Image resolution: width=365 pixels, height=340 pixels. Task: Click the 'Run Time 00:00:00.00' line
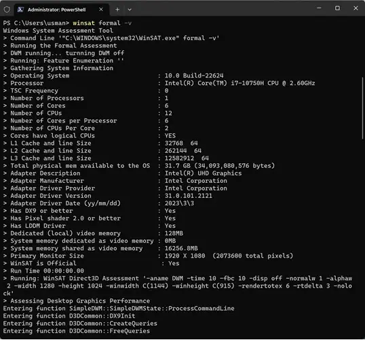[43, 271]
